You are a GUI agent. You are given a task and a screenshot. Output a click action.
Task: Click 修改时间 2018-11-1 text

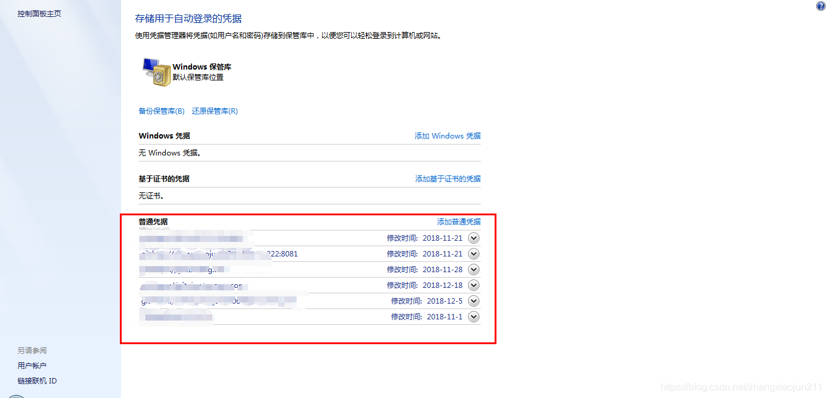pos(427,317)
